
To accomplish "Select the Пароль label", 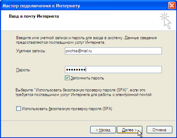I will pos(23,70).
